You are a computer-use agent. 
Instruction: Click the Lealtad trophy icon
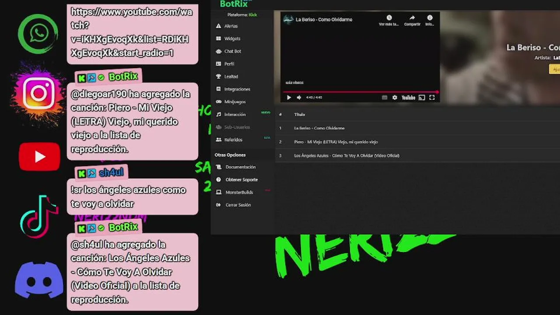click(x=219, y=77)
